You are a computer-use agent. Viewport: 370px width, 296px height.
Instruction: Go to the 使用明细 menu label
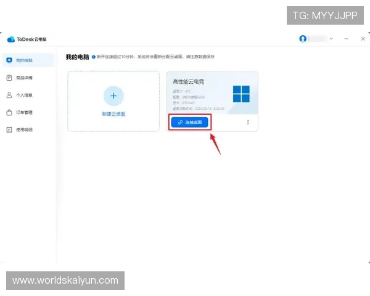point(25,129)
